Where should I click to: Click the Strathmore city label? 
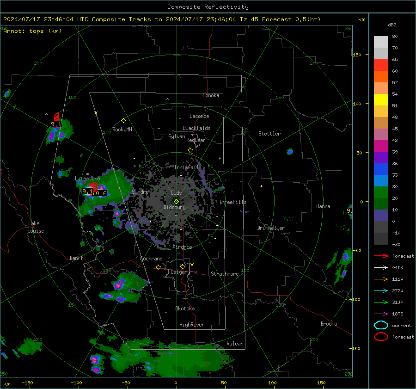pos(225,274)
